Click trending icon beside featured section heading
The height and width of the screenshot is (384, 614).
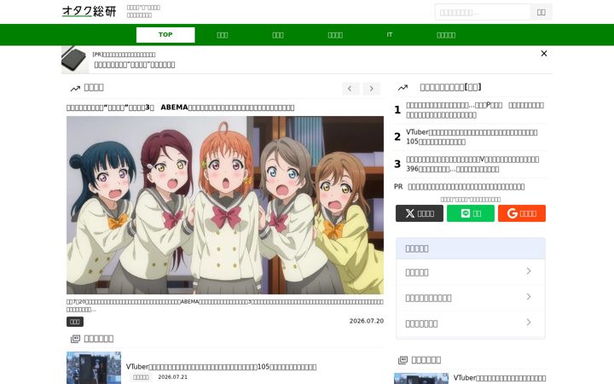pyautogui.click(x=75, y=89)
